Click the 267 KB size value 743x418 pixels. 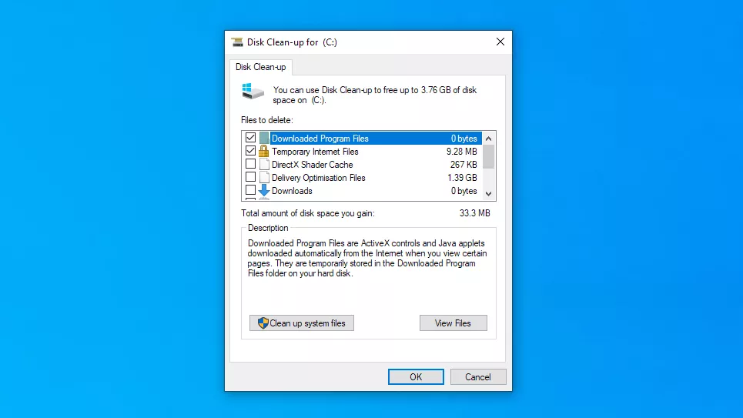pyautogui.click(x=464, y=165)
